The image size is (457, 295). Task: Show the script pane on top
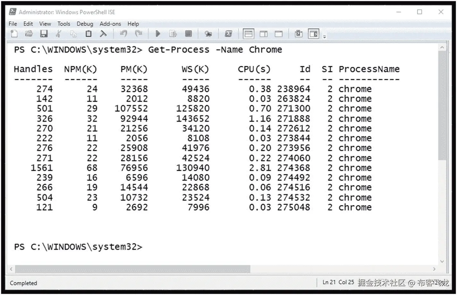click(x=249, y=34)
